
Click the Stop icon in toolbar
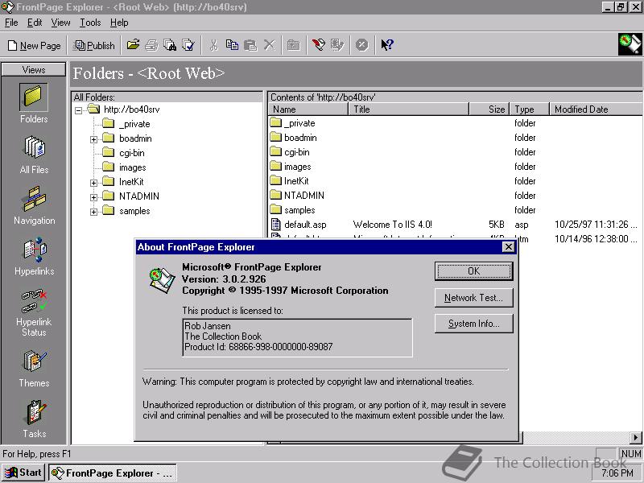(361, 45)
